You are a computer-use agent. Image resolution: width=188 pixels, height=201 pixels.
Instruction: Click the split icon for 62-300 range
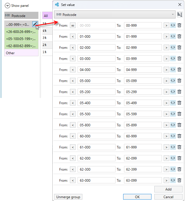click(x=173, y=169)
